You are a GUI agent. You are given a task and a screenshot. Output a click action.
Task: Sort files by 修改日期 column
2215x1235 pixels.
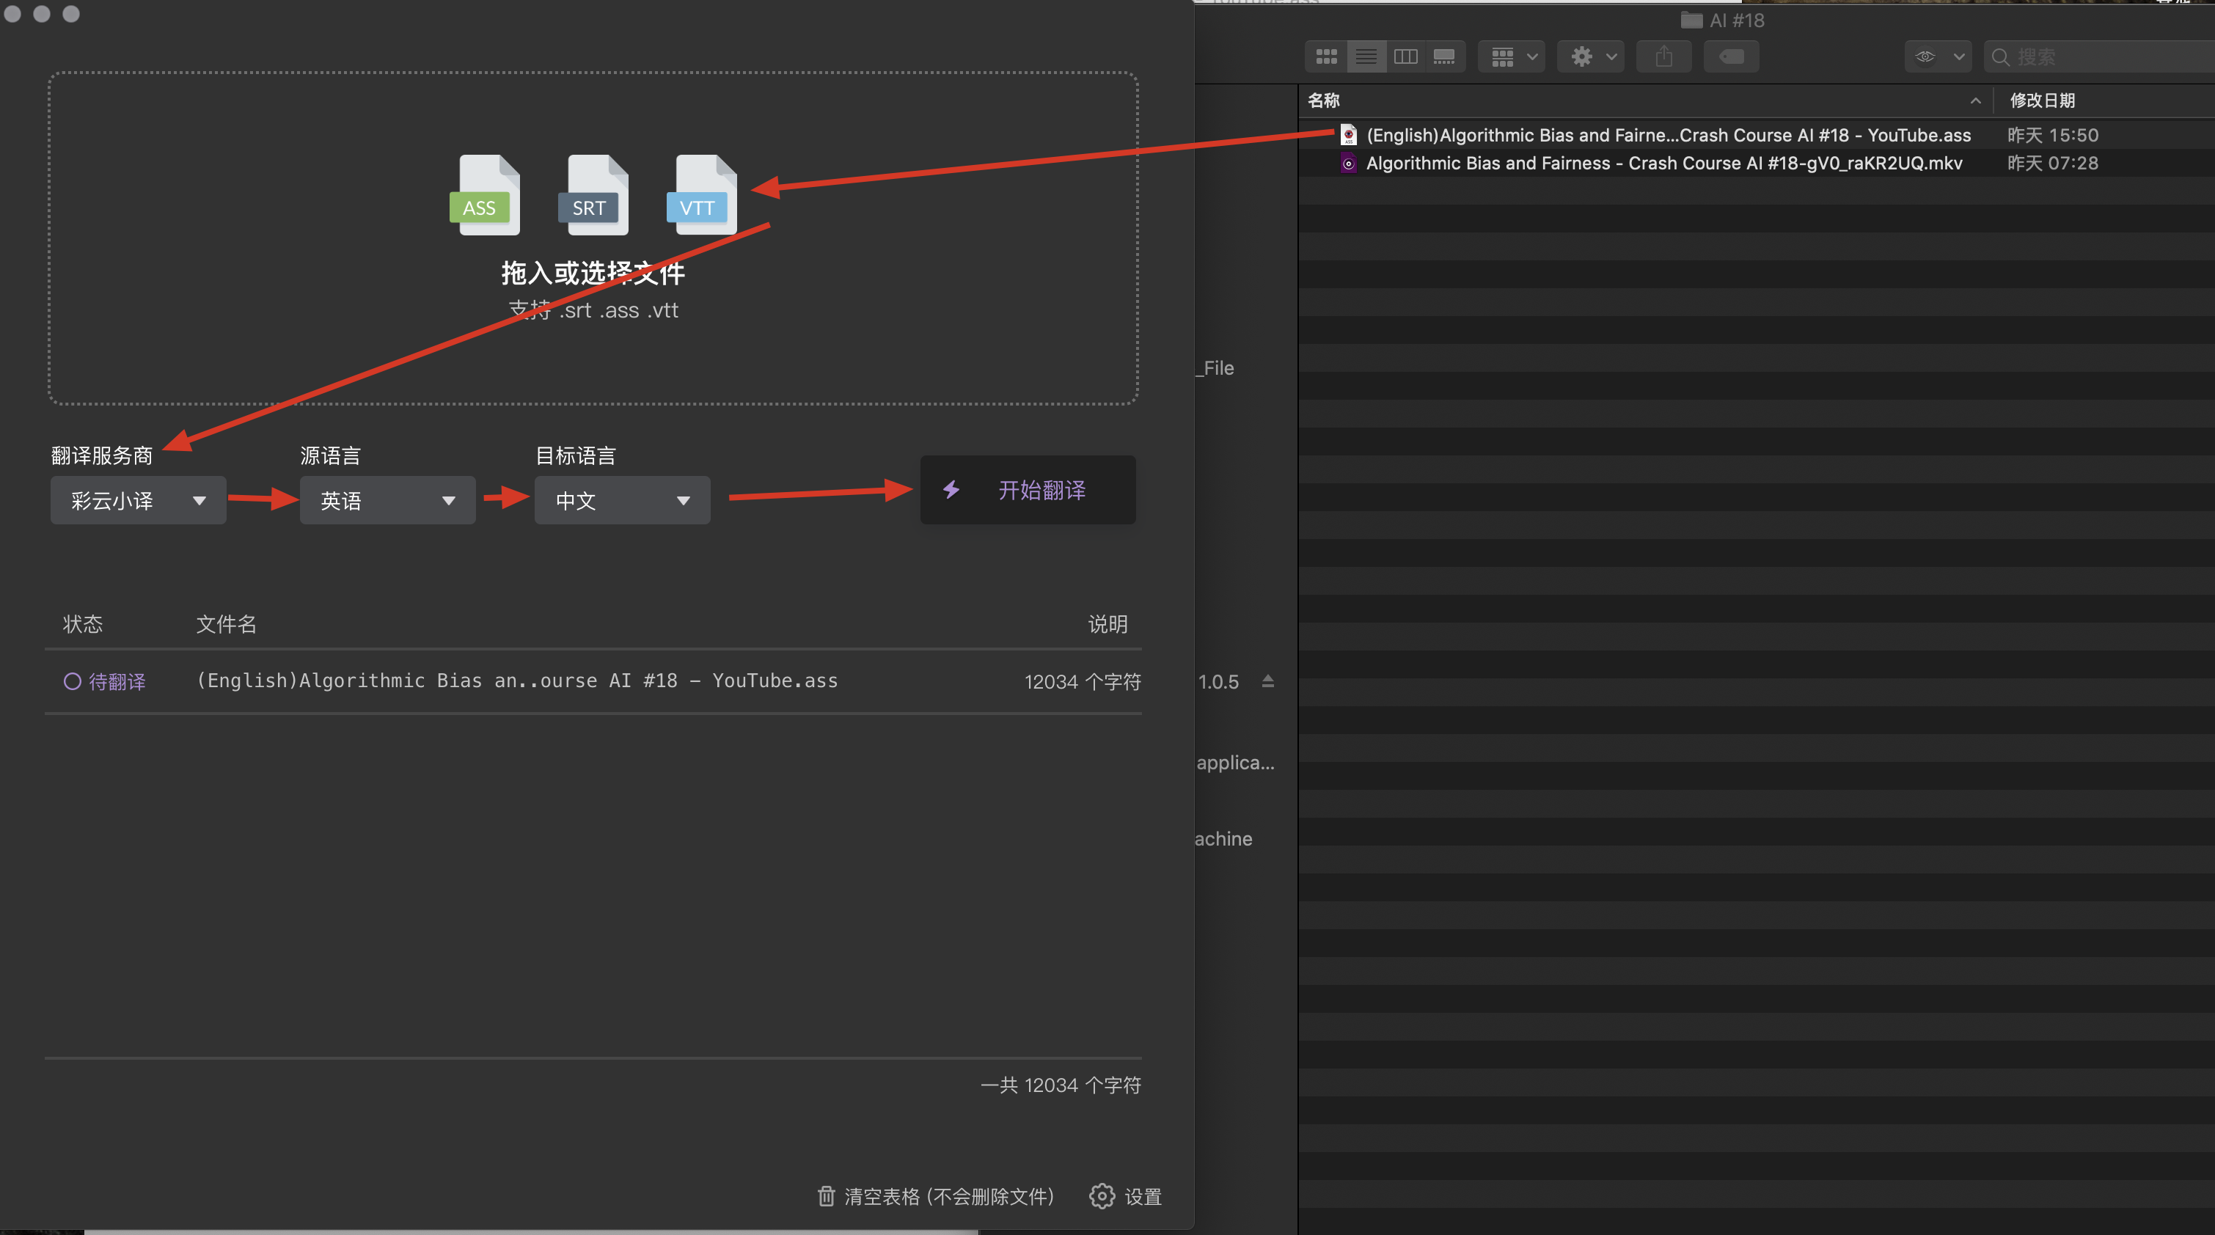[x=2042, y=100]
